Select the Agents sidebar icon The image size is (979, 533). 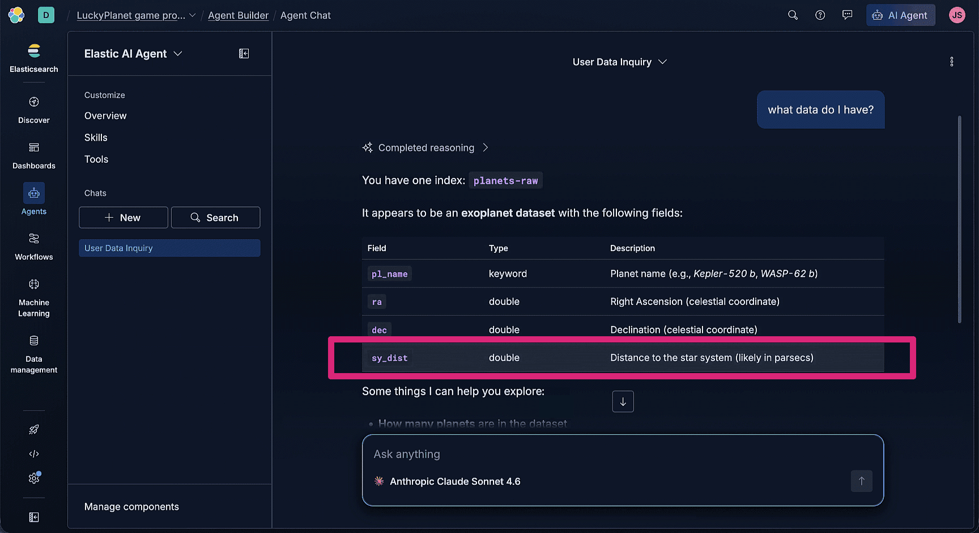(x=34, y=193)
